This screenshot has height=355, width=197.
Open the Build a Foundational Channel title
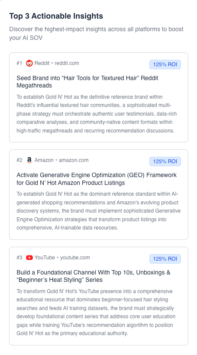click(x=94, y=276)
